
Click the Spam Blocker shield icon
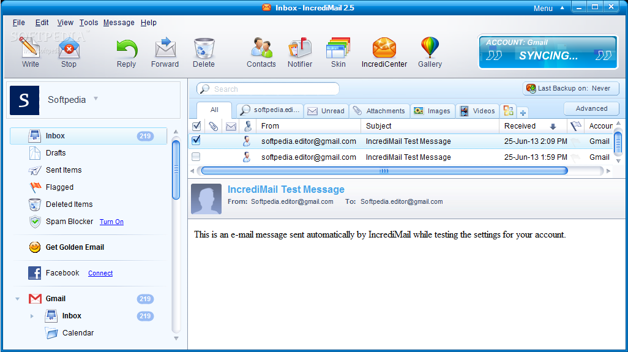36,222
